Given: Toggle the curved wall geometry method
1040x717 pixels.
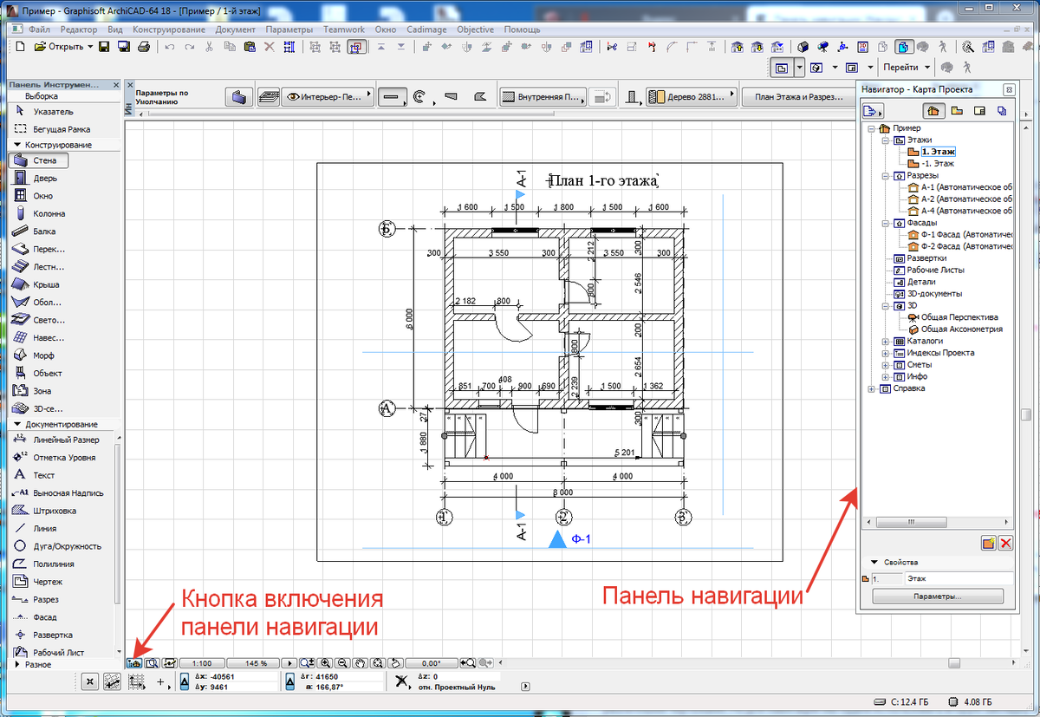Looking at the screenshot, I should point(421,97).
